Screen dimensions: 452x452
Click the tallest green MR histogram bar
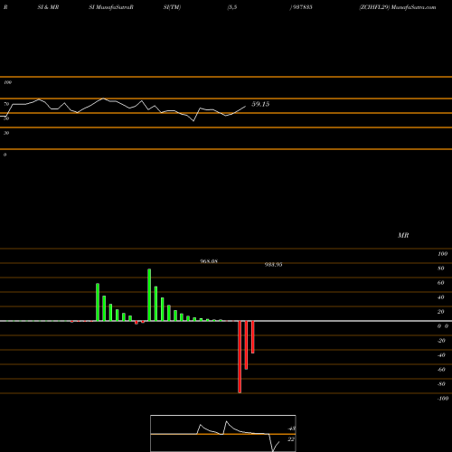(x=149, y=295)
